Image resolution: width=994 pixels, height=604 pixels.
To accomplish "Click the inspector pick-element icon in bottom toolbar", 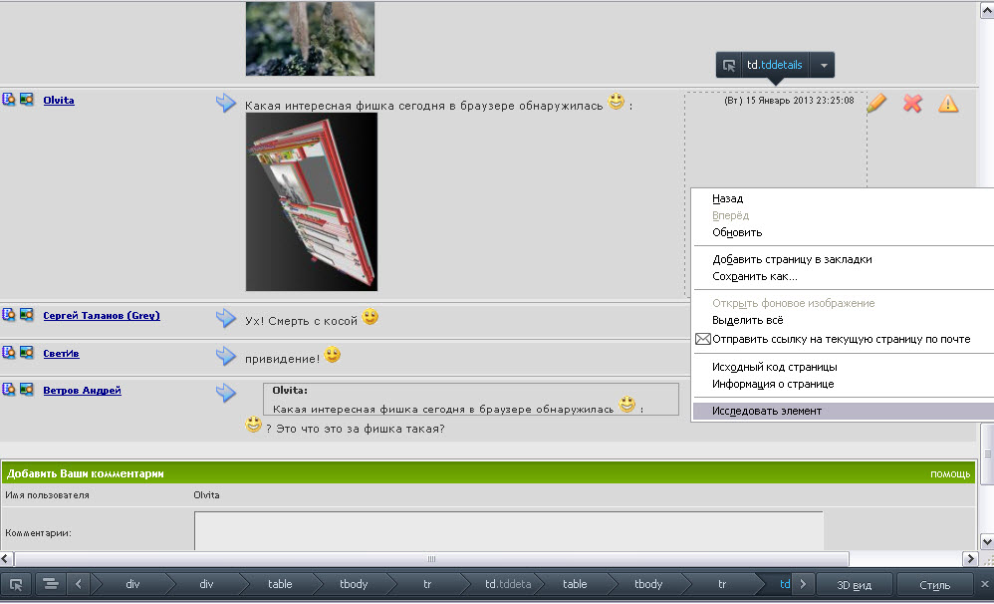I will click(x=16, y=584).
